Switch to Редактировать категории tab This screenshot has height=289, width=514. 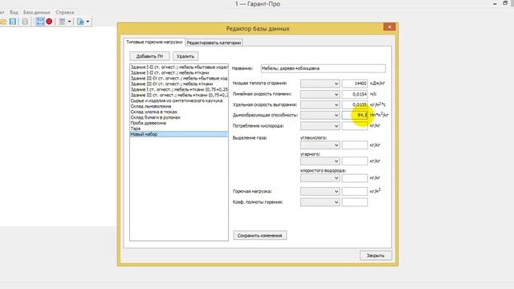214,43
